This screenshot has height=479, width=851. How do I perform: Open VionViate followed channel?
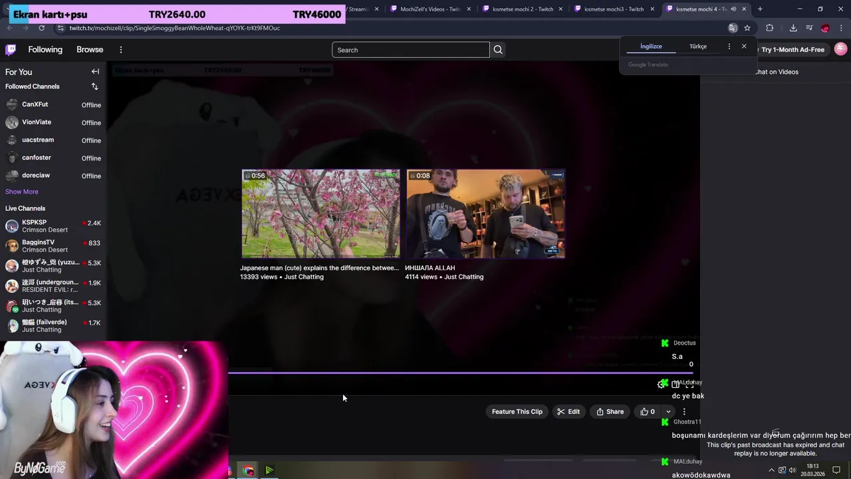pyautogui.click(x=53, y=122)
